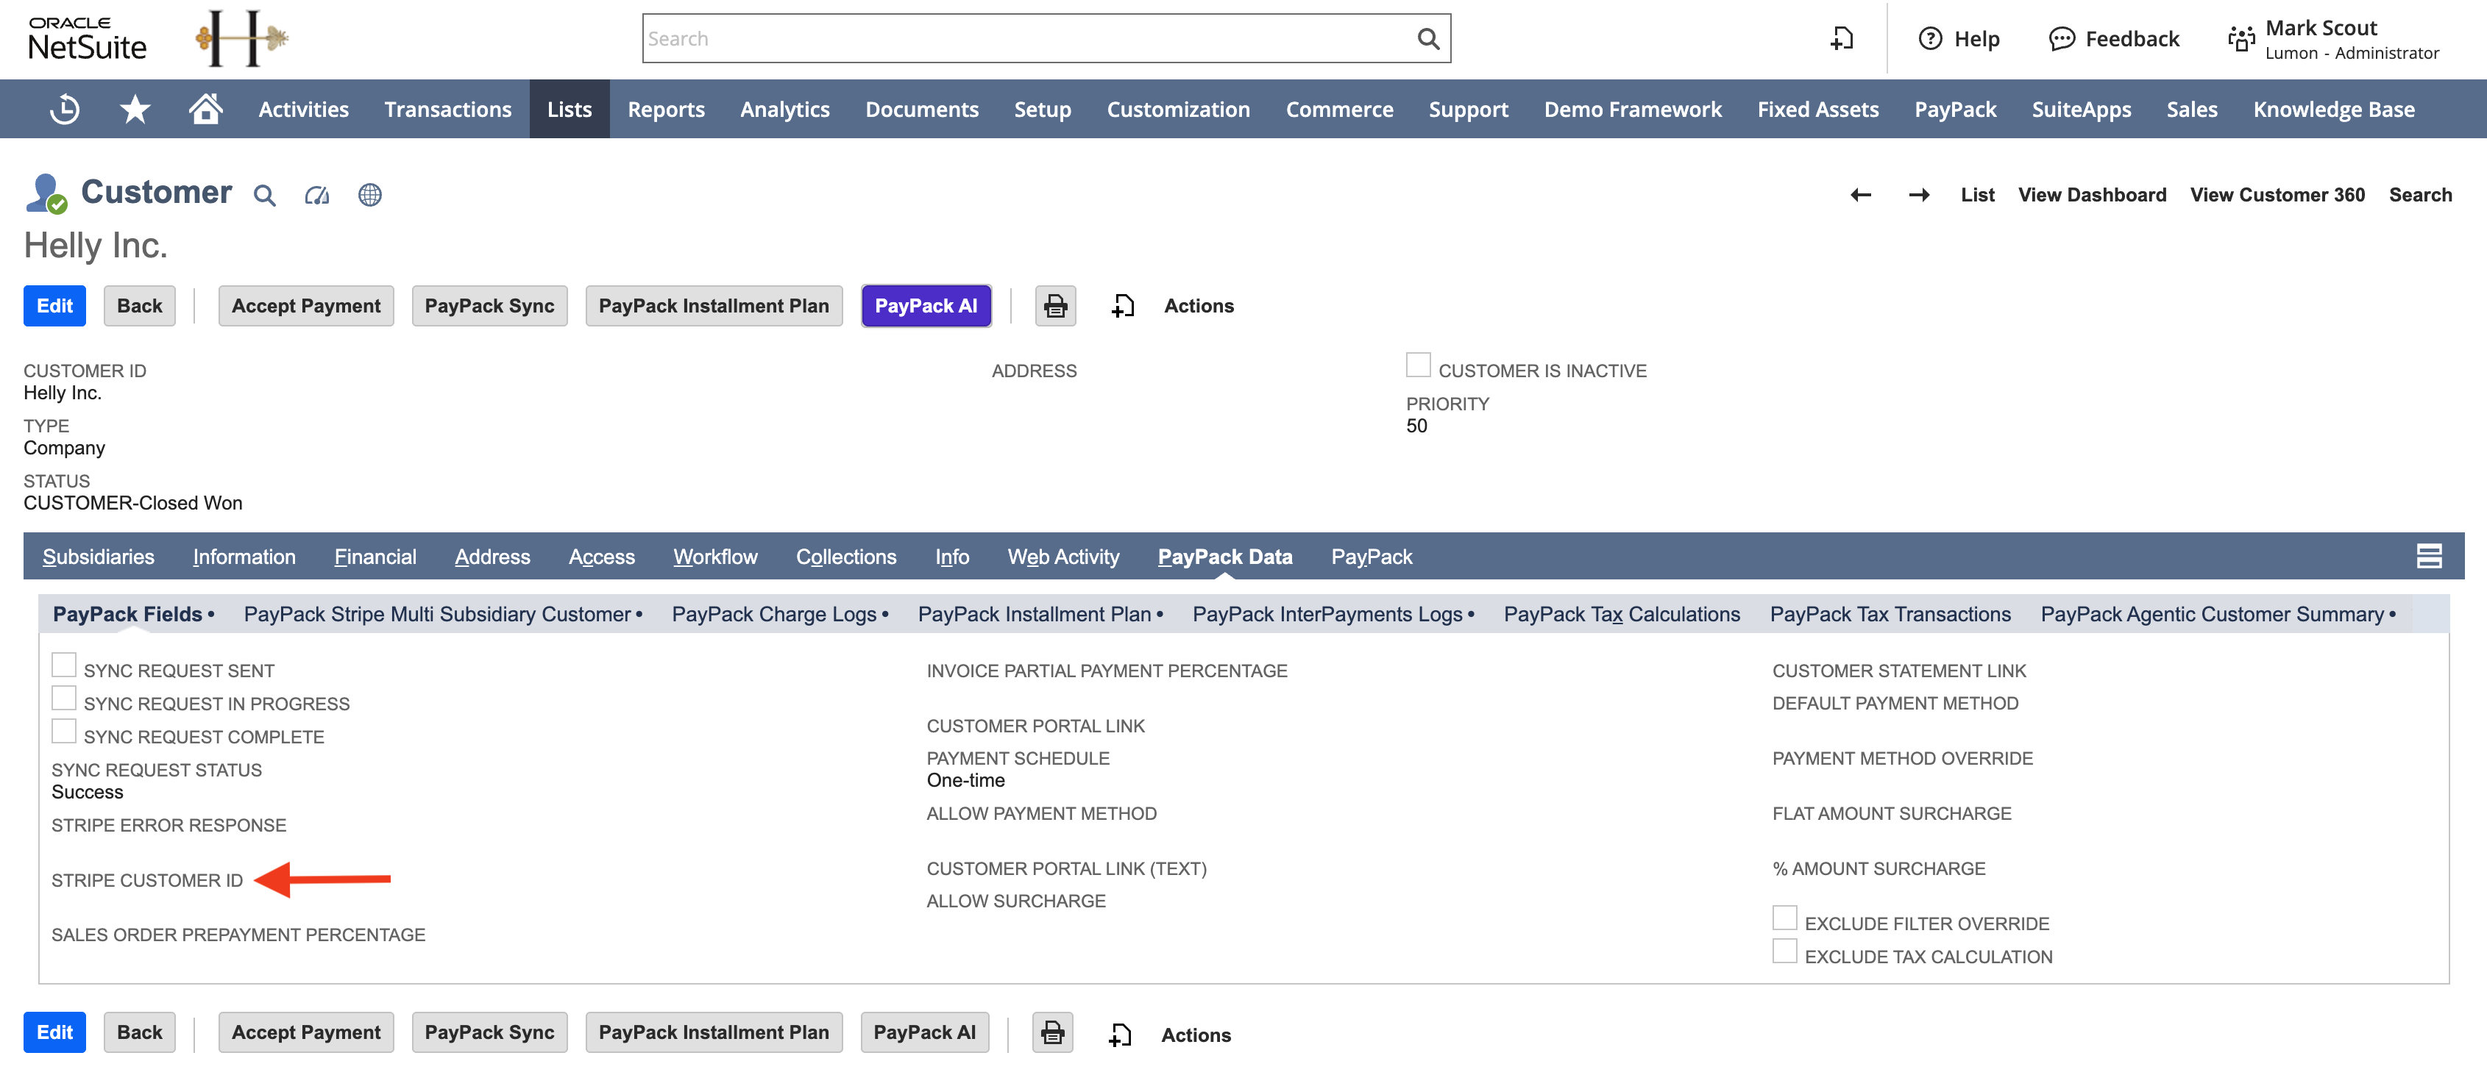2487x1075 pixels.
Task: Click the top Back button
Action: point(140,306)
